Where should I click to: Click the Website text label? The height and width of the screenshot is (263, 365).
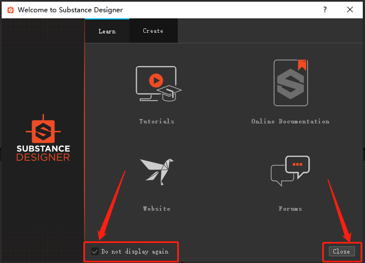(157, 209)
